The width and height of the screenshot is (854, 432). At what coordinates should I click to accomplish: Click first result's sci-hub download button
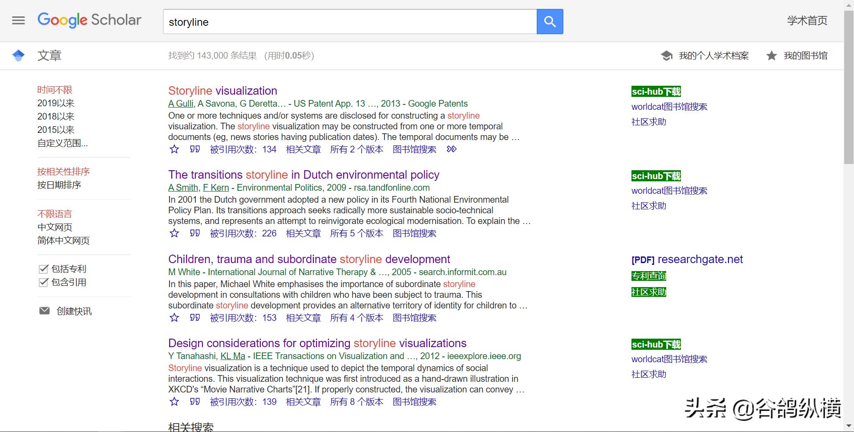[x=656, y=92]
